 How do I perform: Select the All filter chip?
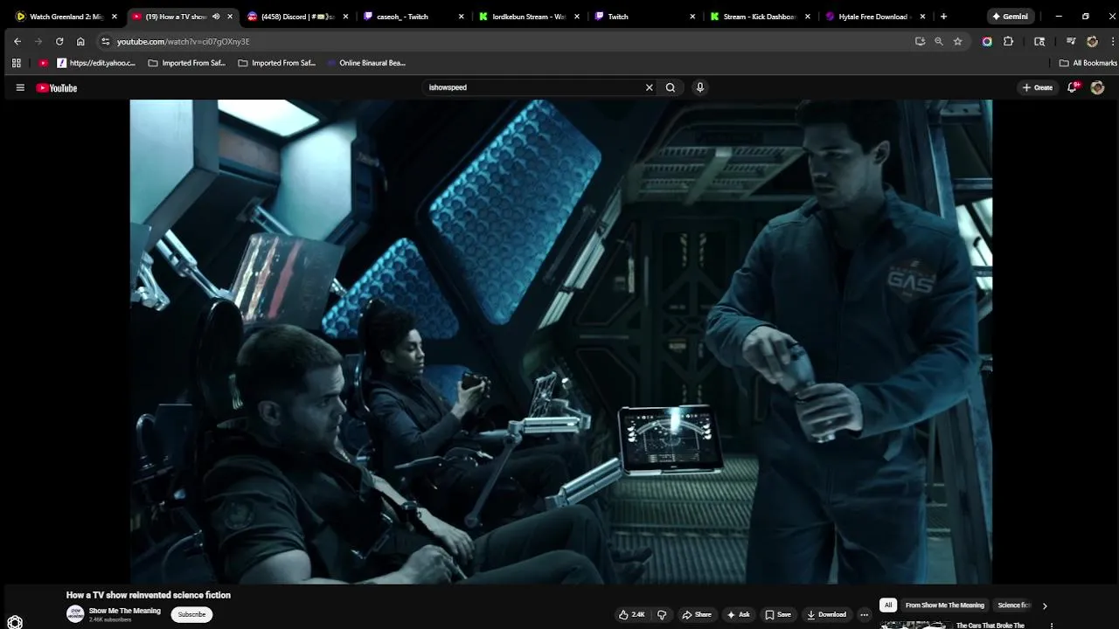(x=888, y=605)
